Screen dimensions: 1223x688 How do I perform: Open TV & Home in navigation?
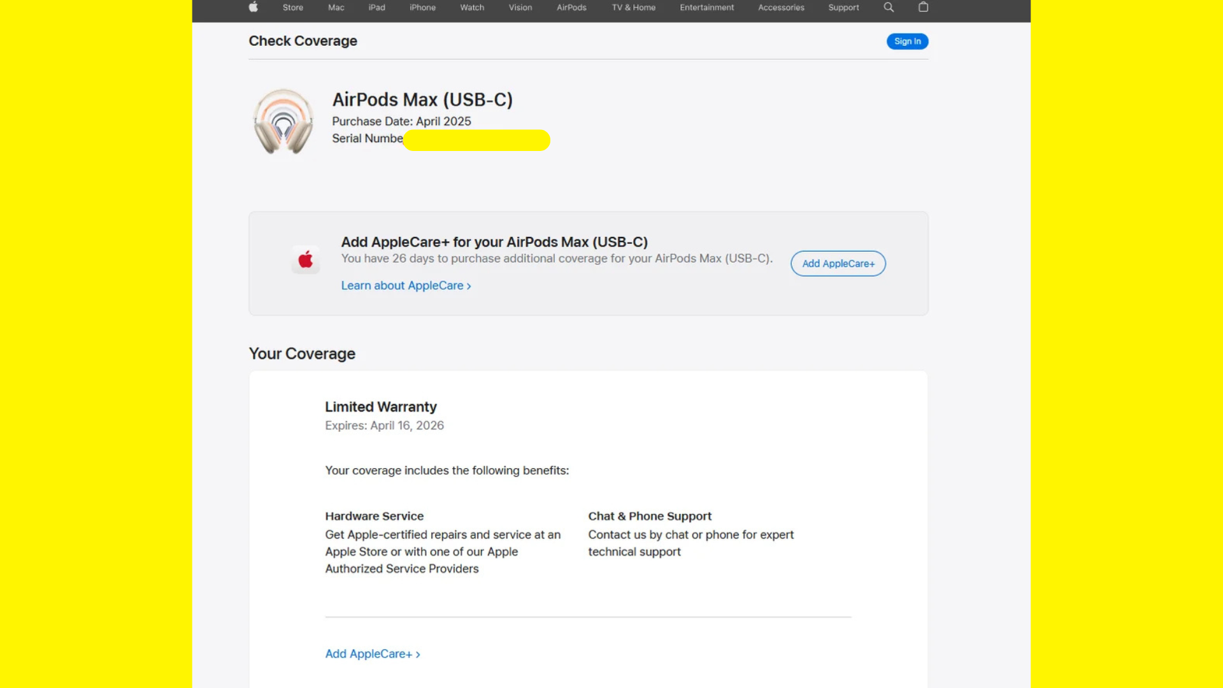633,8
